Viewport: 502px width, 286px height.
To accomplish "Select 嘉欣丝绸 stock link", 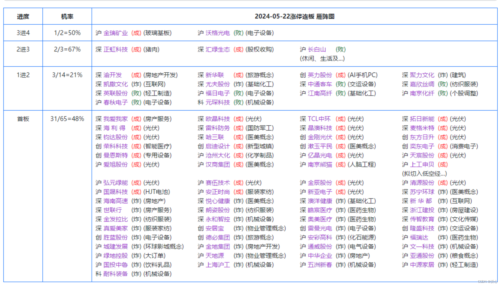I will coord(422,84).
